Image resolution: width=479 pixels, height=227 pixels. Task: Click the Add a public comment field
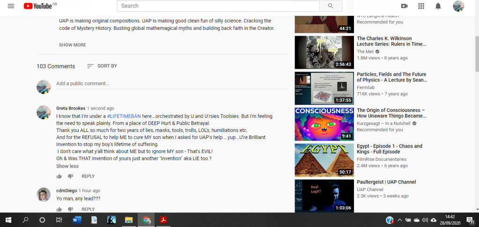(171, 84)
